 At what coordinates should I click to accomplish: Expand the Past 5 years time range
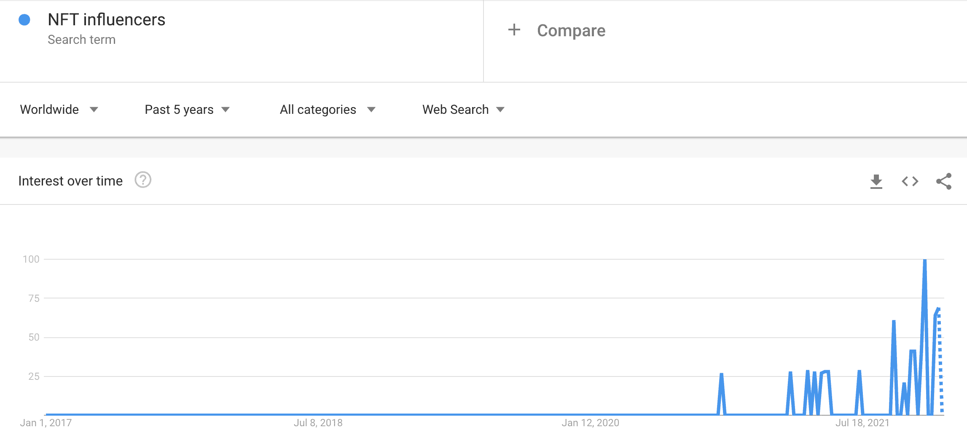tap(187, 110)
